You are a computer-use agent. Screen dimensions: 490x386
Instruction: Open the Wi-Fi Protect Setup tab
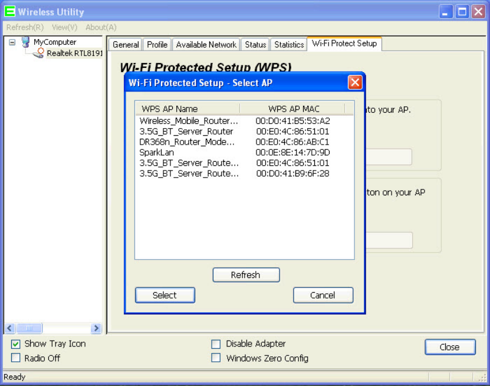[344, 44]
